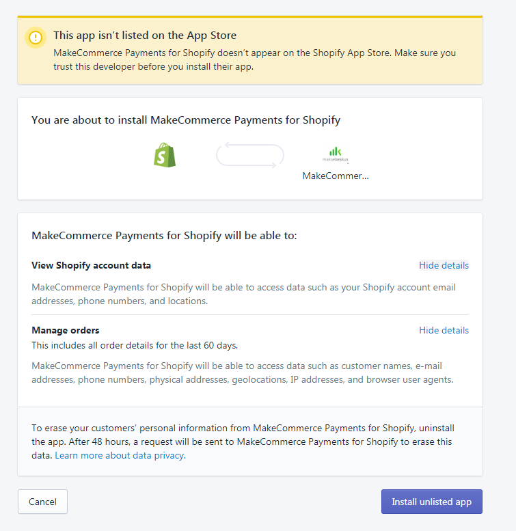Click "Manage orders" permission title

[x=66, y=331]
